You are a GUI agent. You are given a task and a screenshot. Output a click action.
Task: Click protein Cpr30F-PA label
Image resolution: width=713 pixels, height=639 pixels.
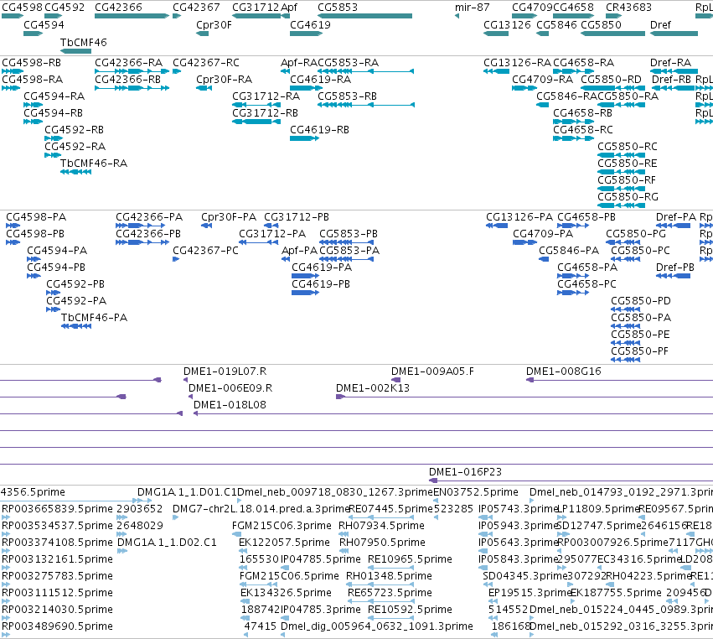(229, 217)
